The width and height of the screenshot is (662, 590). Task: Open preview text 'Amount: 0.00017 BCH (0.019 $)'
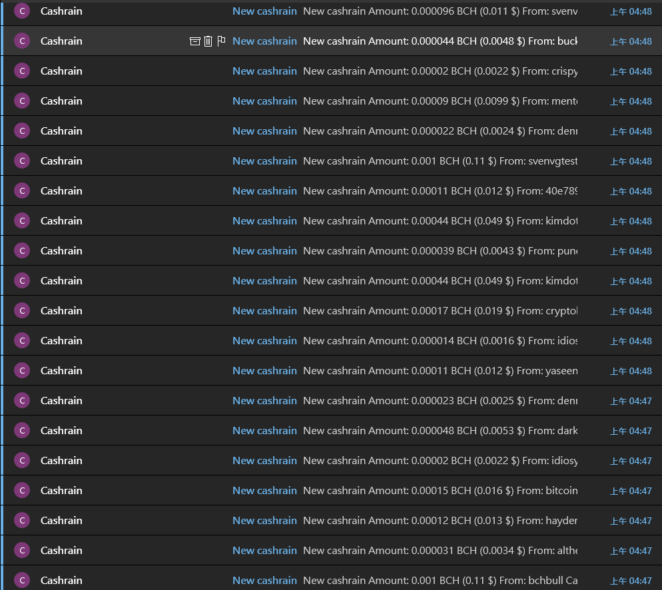coord(441,311)
